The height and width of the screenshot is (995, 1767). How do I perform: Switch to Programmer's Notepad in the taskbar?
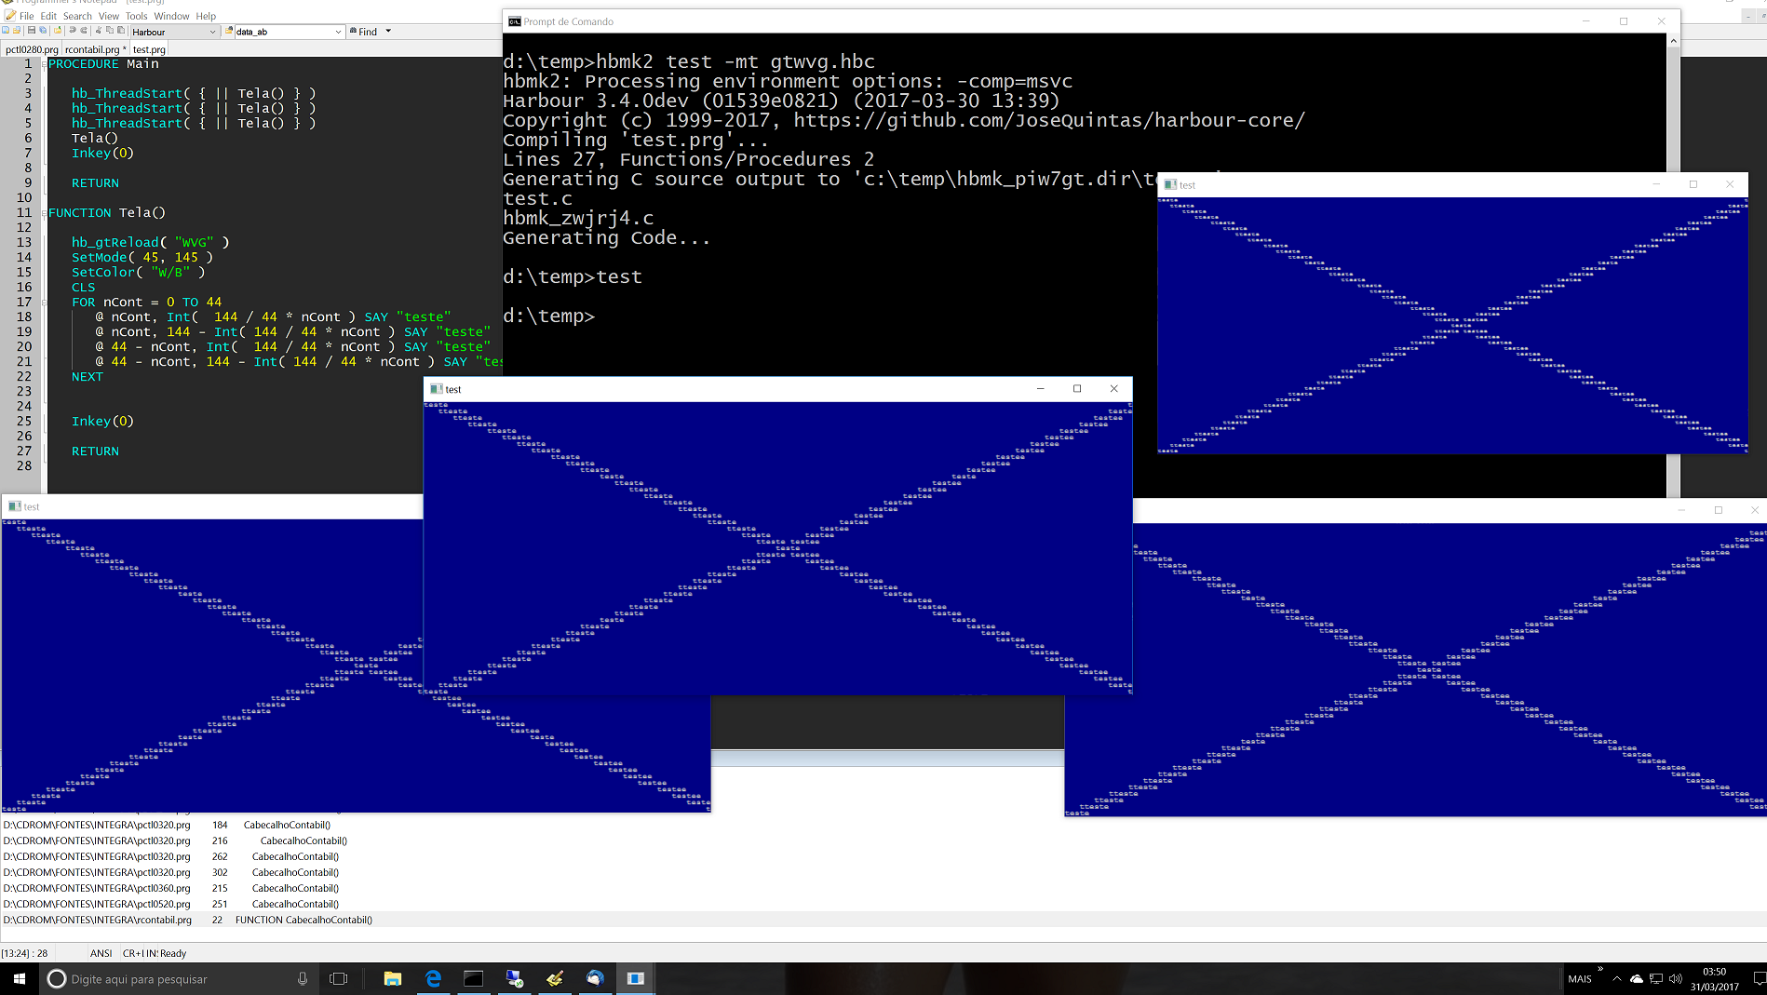[555, 978]
